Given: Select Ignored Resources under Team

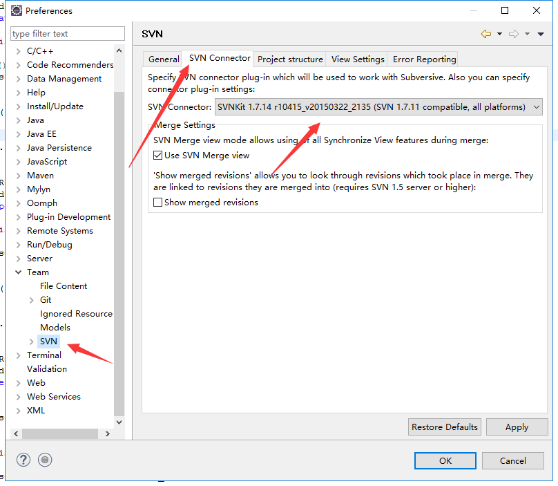Looking at the screenshot, I should pyautogui.click(x=76, y=314).
